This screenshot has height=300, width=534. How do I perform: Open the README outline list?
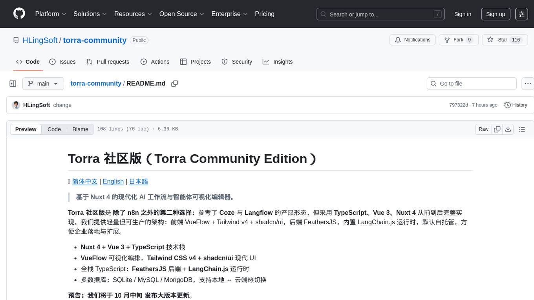(522, 129)
